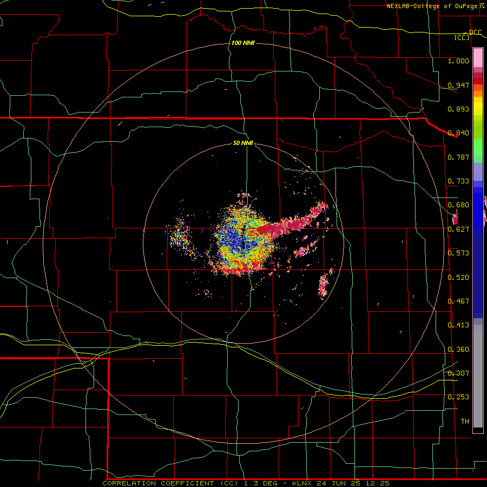The height and width of the screenshot is (487, 487).
Task: Click the 0.520 legend value
Action: click(x=458, y=278)
